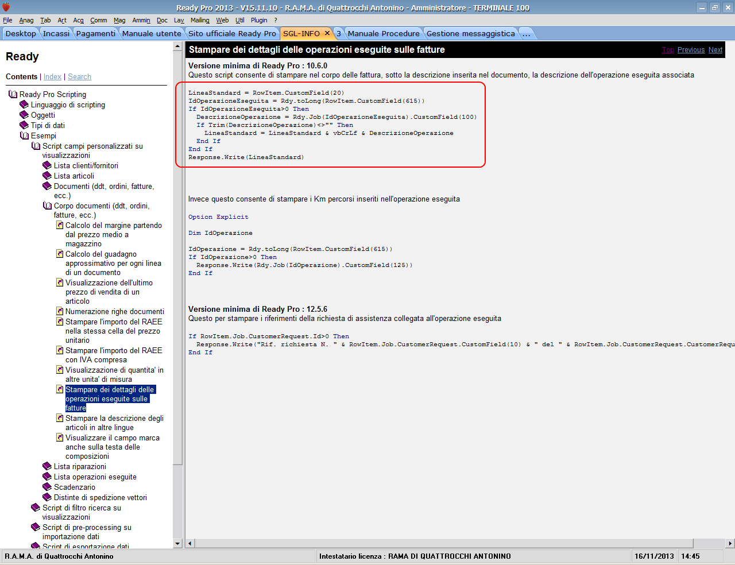This screenshot has height=565, width=735.
Task: Click the Intestatario licenza status bar text
Action: coord(415,556)
